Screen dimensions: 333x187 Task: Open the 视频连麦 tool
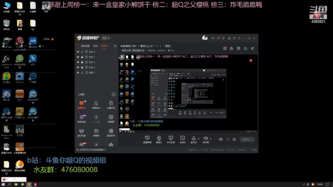click(82, 119)
